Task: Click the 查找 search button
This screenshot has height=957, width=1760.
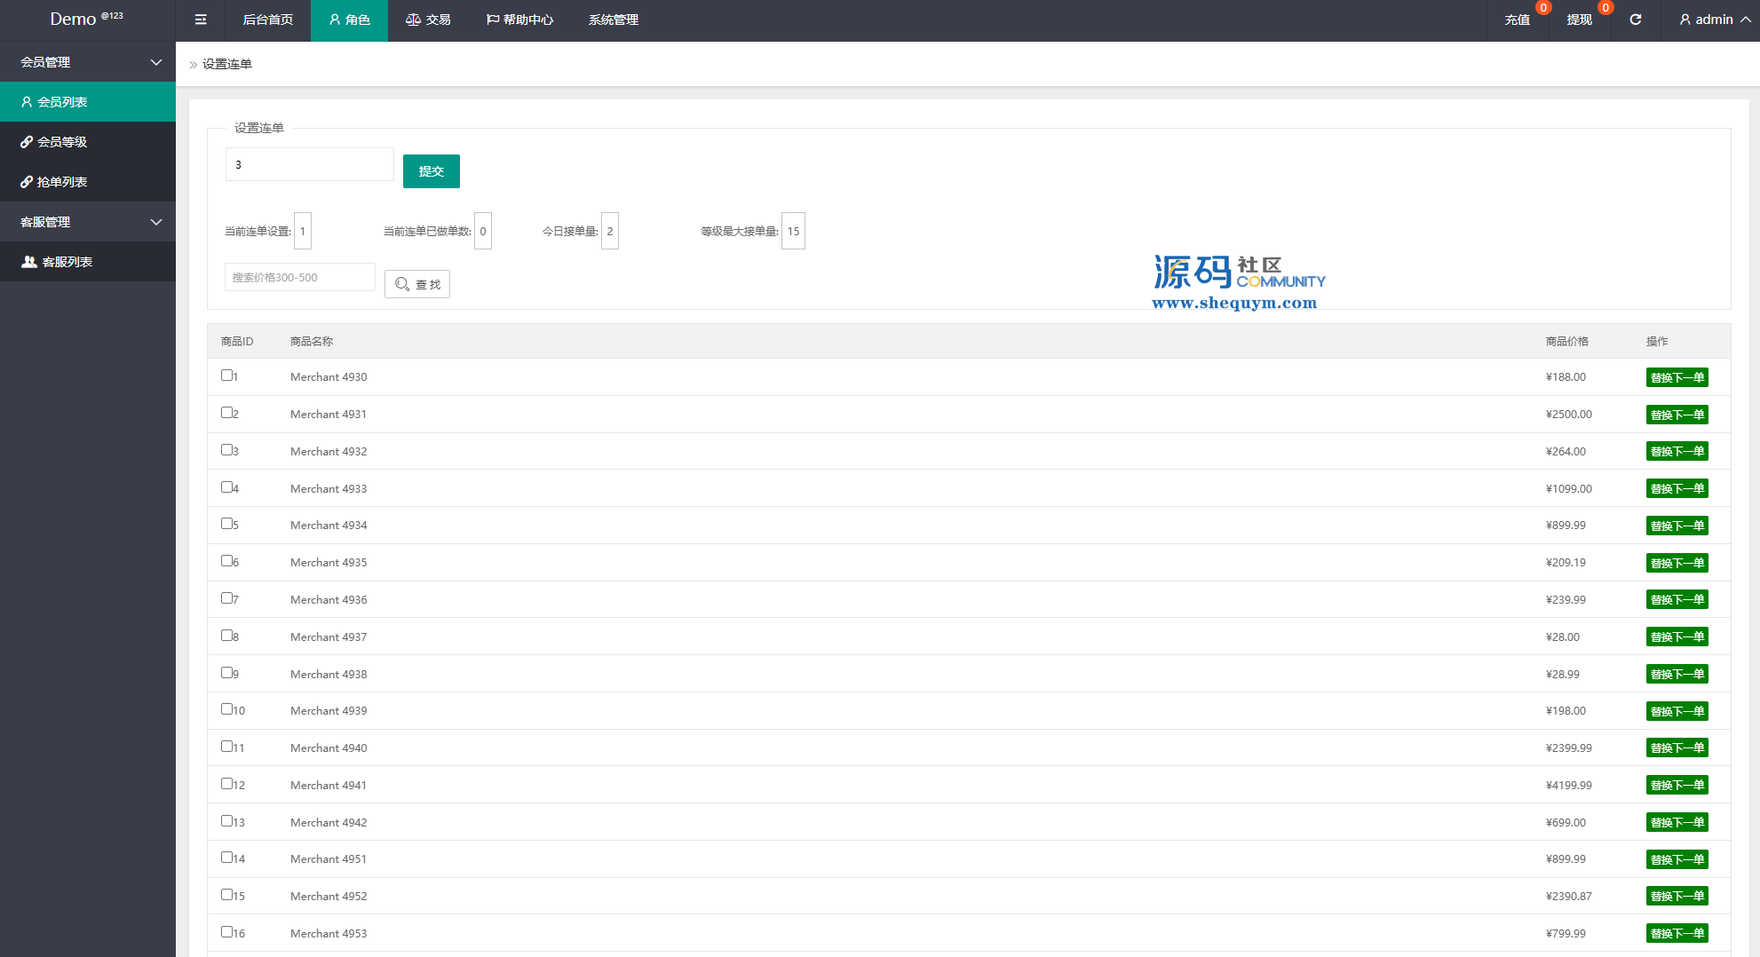Action: pos(417,284)
